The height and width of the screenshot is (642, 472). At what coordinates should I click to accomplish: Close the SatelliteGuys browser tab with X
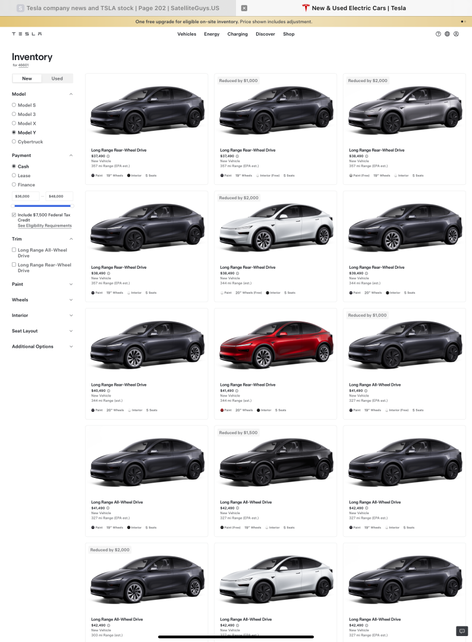[244, 8]
